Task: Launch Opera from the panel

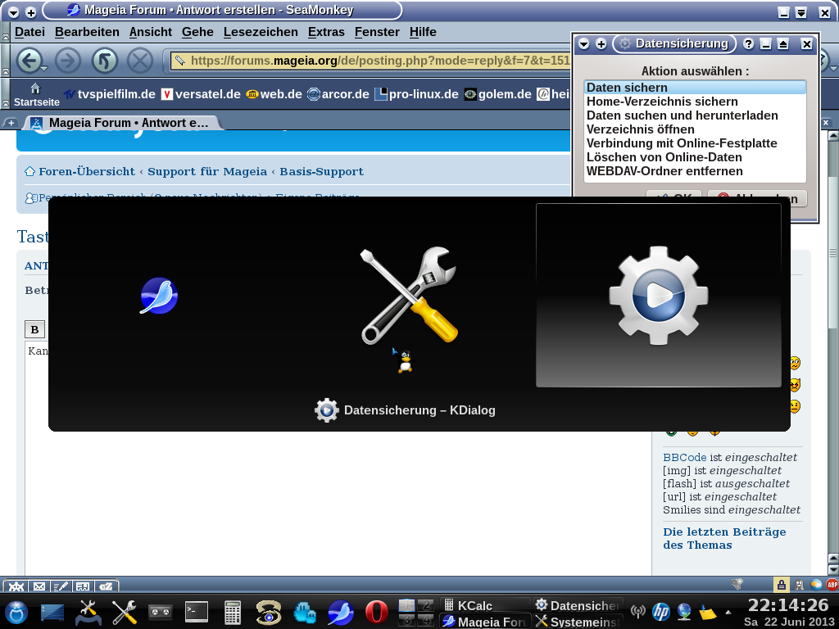Action: 376,613
